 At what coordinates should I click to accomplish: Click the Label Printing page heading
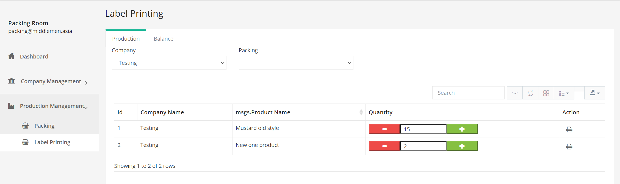click(x=134, y=13)
